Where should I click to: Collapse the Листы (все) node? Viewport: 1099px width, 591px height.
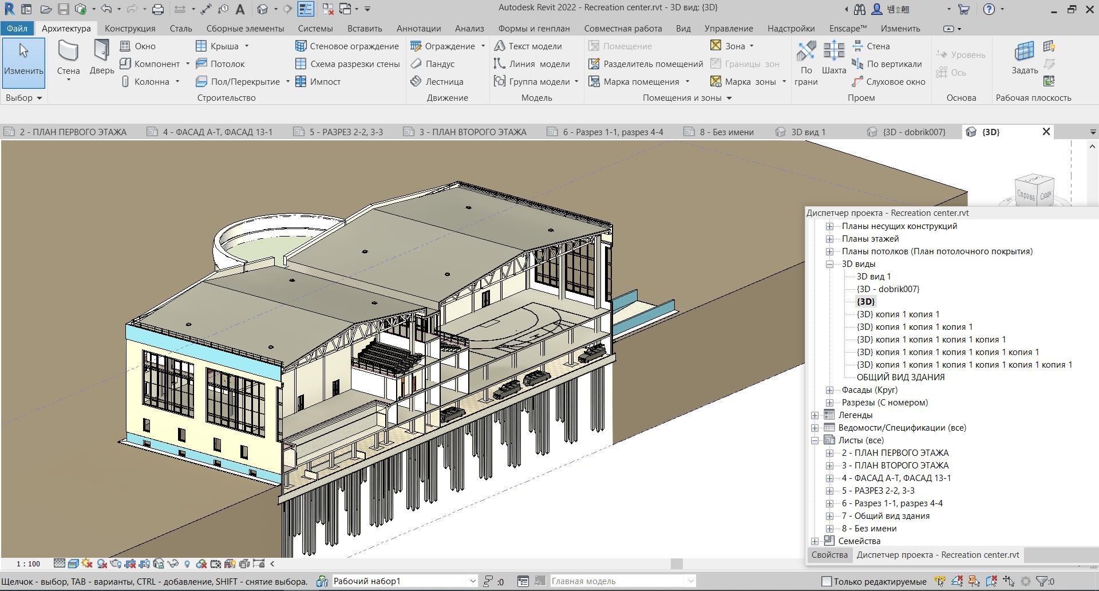click(815, 440)
